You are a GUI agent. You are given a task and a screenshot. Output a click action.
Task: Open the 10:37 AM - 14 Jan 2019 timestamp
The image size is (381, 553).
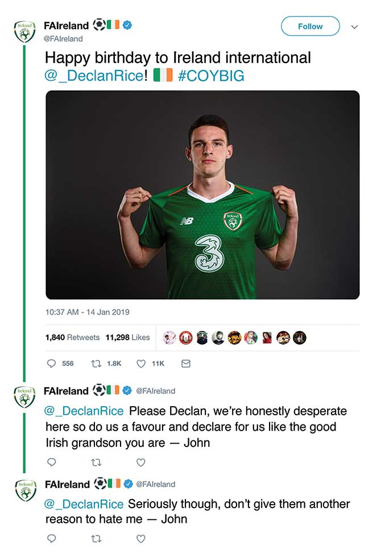(88, 312)
